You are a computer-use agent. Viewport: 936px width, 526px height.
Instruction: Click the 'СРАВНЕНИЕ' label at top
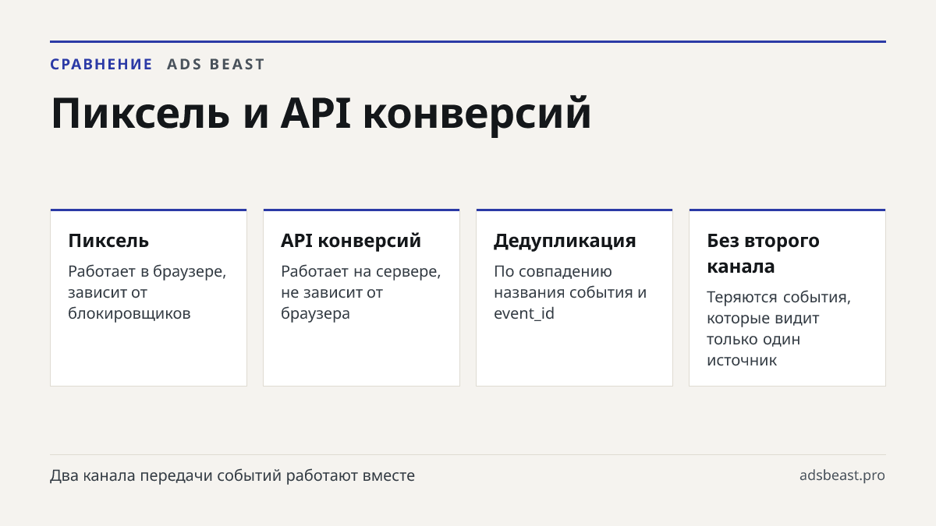pyautogui.click(x=101, y=65)
